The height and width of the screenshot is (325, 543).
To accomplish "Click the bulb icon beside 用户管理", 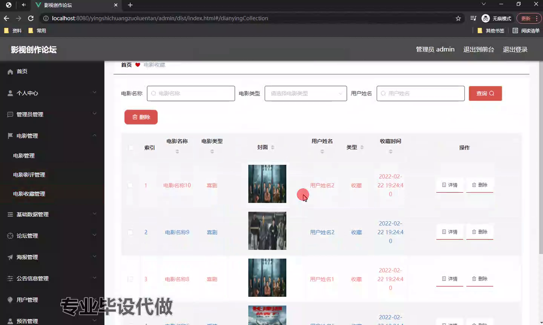I will (10, 300).
